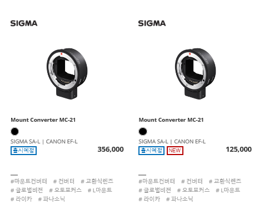The width and height of the screenshot is (259, 214).
Task: Click the Mount Converter MC-21 title priced 356,000
Action: pos(43,120)
